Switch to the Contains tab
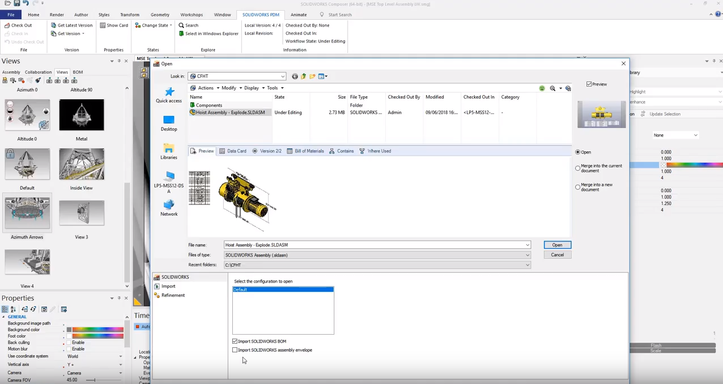Image resolution: width=723 pixels, height=384 pixels. 341,151
